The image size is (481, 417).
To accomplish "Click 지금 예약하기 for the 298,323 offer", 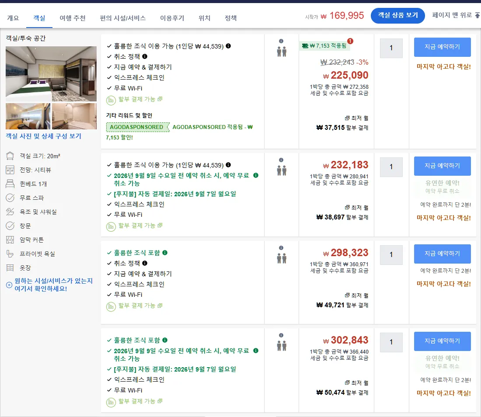I will (442, 254).
